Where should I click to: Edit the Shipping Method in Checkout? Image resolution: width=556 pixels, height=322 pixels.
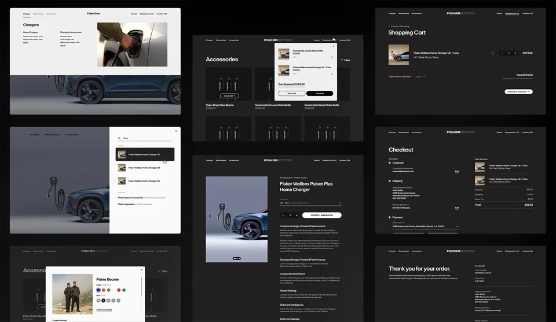pos(457,208)
